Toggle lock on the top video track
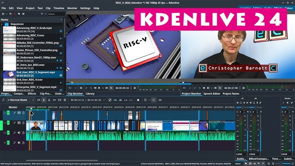The width and height of the screenshot is (295, 166). [23, 113]
